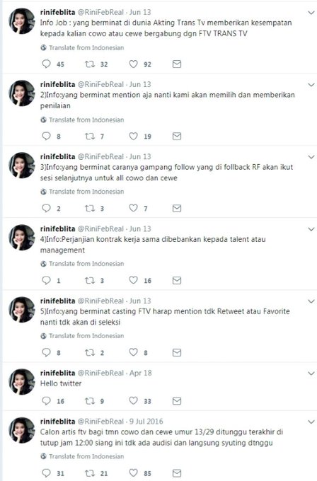Retweet the Hello twitter tweet

click(x=90, y=400)
